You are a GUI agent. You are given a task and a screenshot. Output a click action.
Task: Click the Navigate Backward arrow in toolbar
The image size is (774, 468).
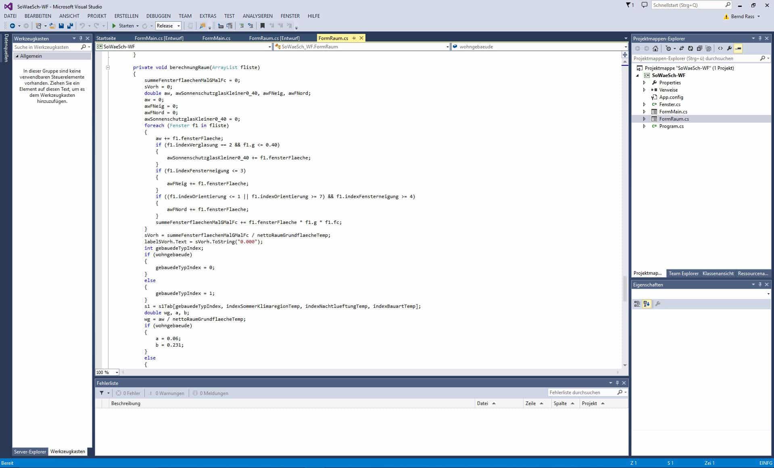13,26
